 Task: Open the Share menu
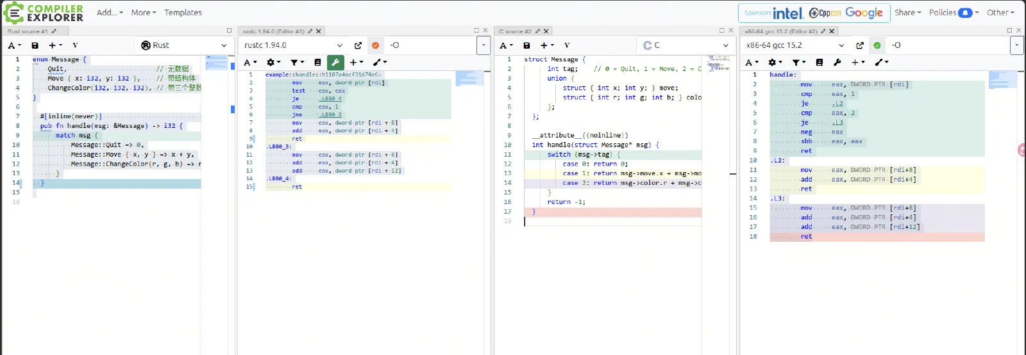907,12
